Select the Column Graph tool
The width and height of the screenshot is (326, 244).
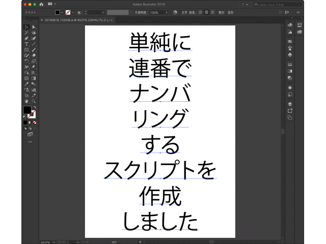(34, 90)
